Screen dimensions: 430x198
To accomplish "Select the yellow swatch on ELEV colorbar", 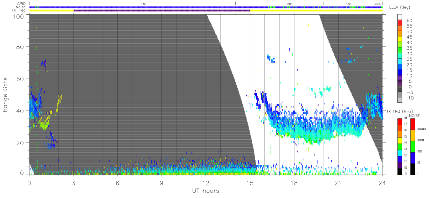I will [400, 40].
